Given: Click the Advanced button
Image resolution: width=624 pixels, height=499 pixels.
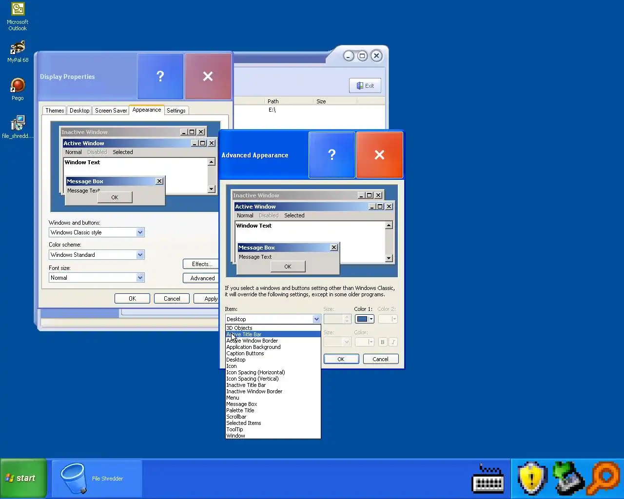Looking at the screenshot, I should [201, 278].
